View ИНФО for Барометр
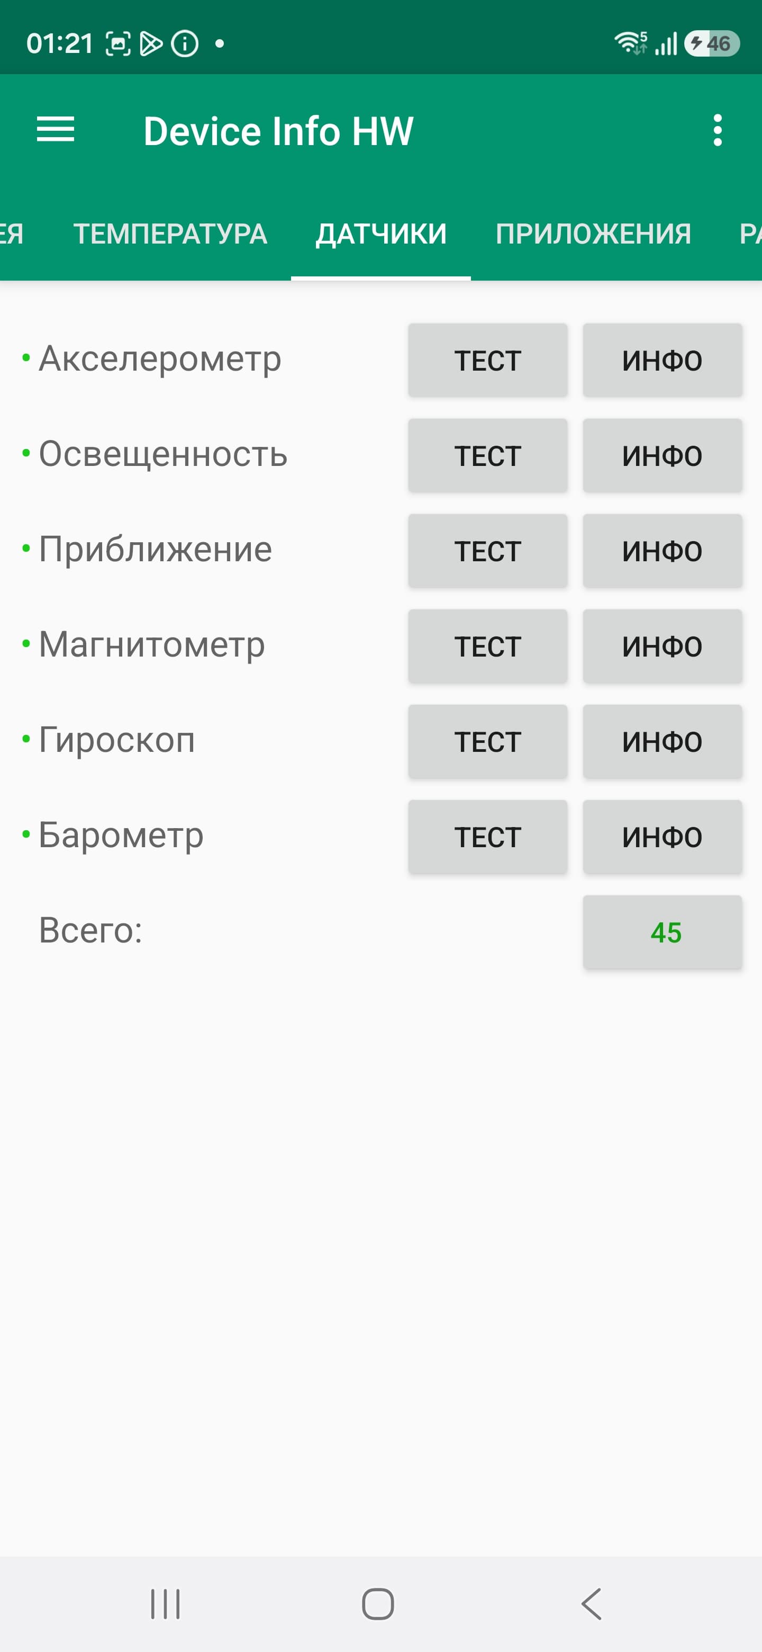 662,837
